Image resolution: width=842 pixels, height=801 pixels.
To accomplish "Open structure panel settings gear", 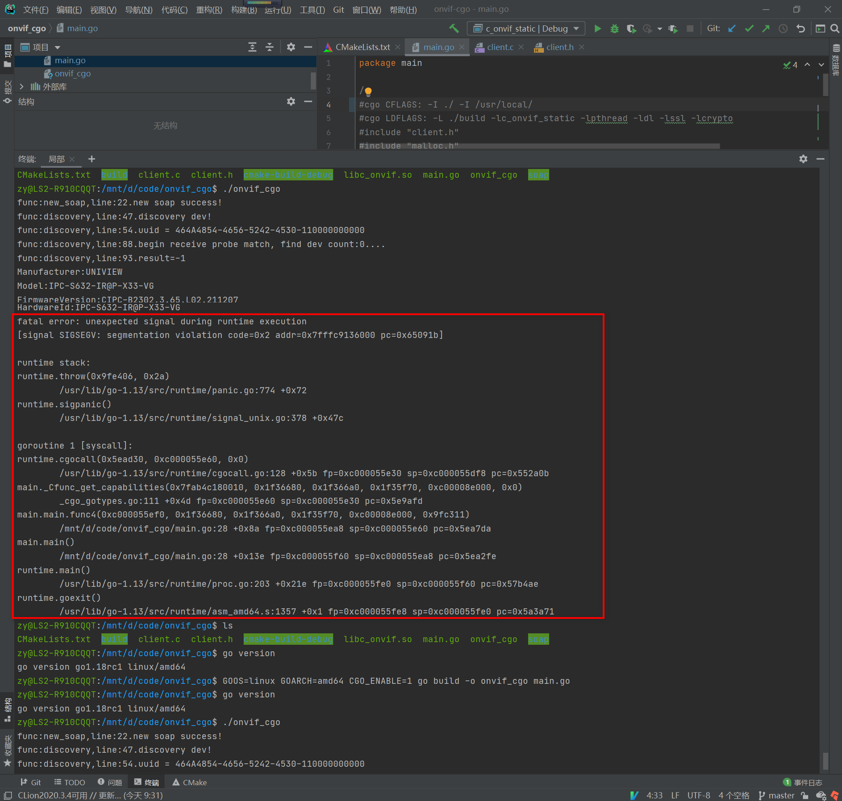I will 291,101.
